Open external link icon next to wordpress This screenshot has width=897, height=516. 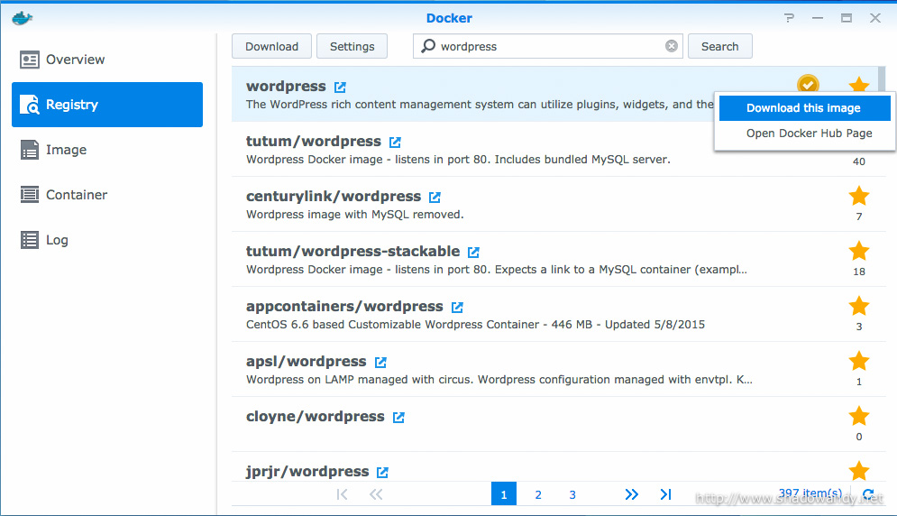(x=340, y=87)
